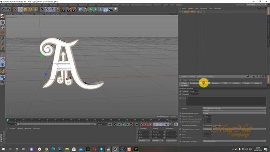The image size is (270, 152).
Task: Open the Создать menu
Action: [17, 5]
